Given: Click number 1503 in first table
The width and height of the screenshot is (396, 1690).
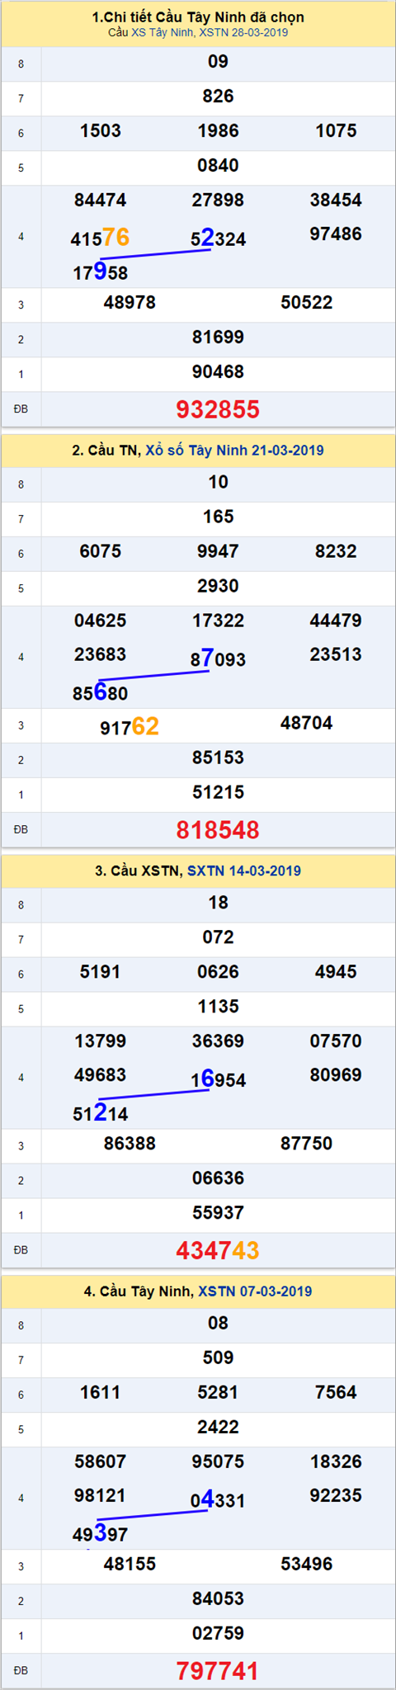Looking at the screenshot, I should (x=101, y=131).
